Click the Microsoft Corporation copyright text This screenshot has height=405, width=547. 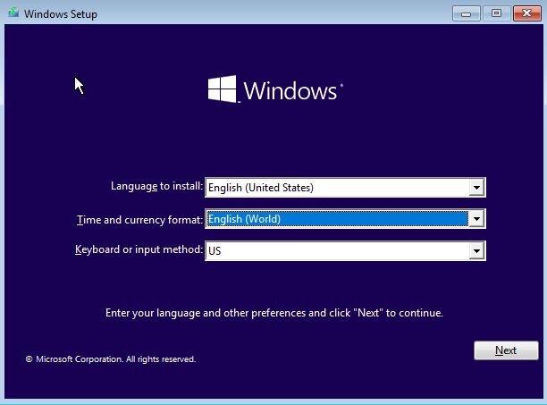point(111,359)
